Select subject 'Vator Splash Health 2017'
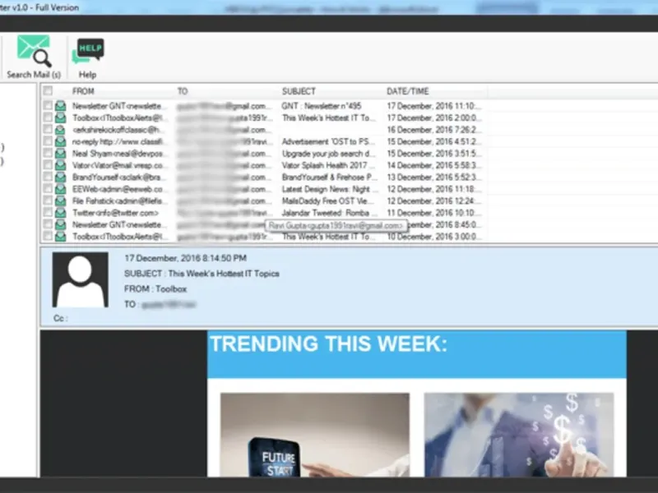This screenshot has width=658, height=493. [324, 165]
